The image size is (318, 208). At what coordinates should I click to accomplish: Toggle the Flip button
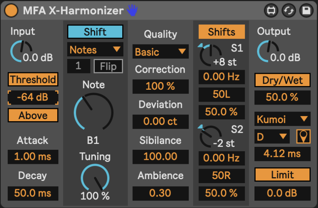108,66
